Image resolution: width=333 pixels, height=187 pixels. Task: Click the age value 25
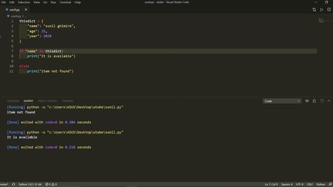pyautogui.click(x=43, y=31)
